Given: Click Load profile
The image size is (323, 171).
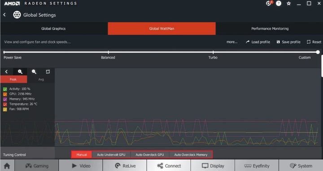Looking at the screenshot, I should click(258, 42).
